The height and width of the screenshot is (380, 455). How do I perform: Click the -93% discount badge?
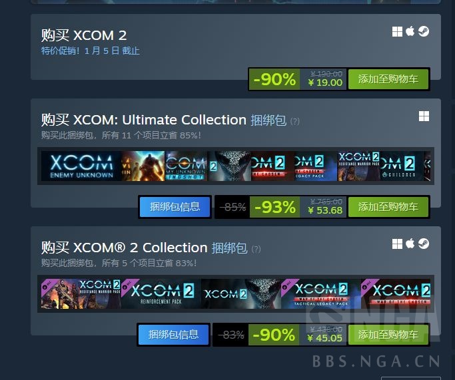coord(274,207)
